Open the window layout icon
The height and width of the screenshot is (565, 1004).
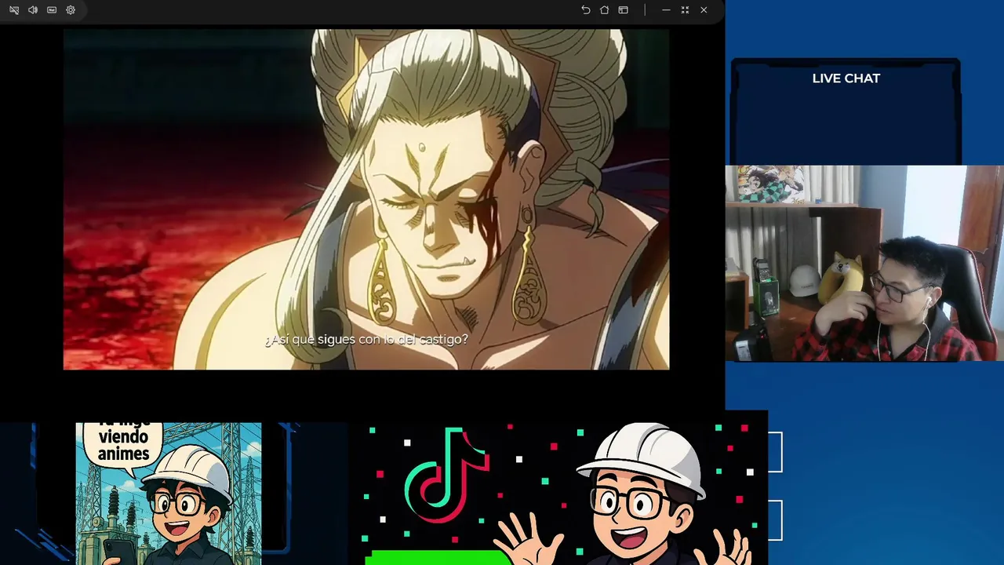(623, 10)
